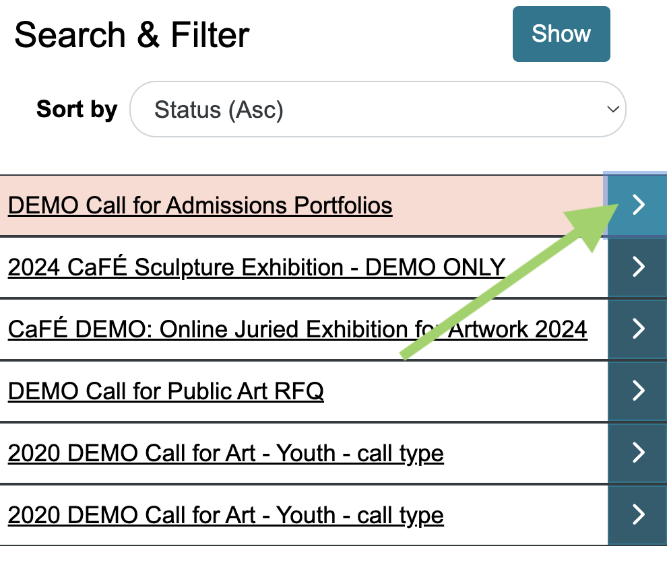The height and width of the screenshot is (571, 667).
Task: Select the highlighted Admissions Portfolios row background
Action: [x=492, y=205]
